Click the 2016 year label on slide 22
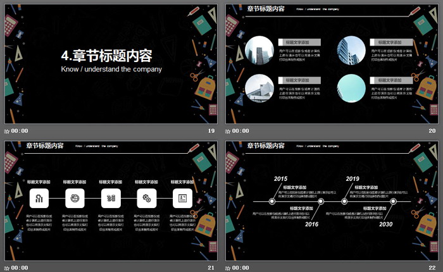 pos(311,225)
